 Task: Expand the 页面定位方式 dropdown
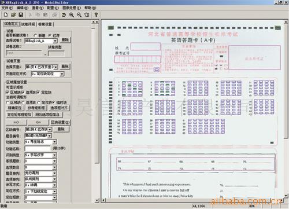(62, 74)
